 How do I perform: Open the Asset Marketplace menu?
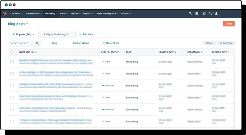tap(107, 14)
